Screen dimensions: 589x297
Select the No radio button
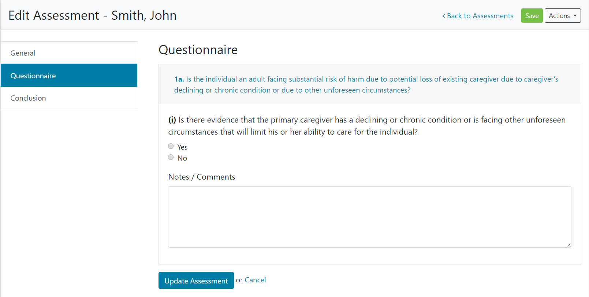click(x=171, y=157)
